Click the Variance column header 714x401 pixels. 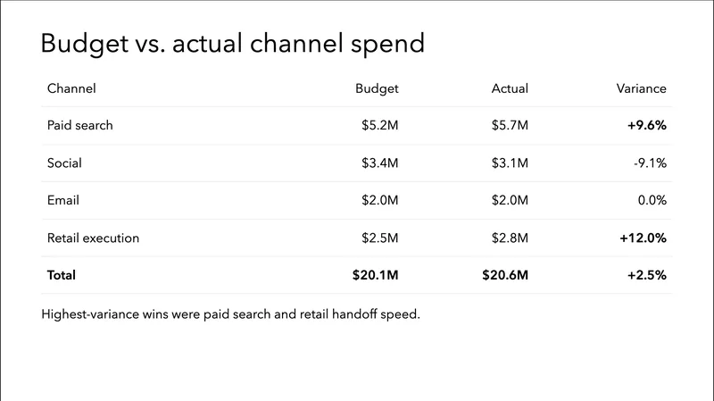(641, 88)
